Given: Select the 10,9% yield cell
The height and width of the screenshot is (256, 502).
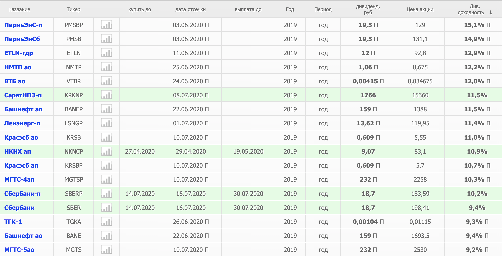Looking at the screenshot, I should pos(477,151).
